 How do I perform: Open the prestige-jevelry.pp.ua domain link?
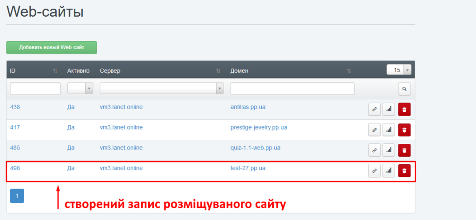[258, 127]
